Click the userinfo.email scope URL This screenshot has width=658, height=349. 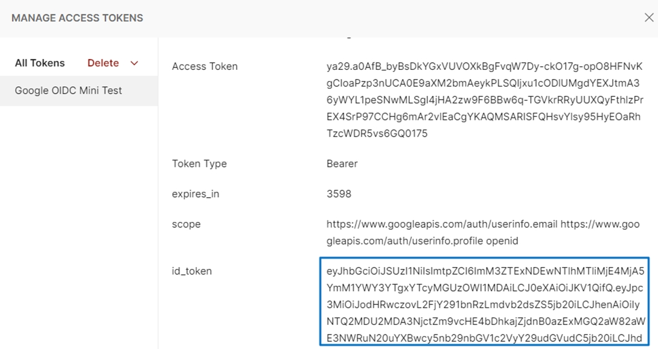tap(442, 224)
